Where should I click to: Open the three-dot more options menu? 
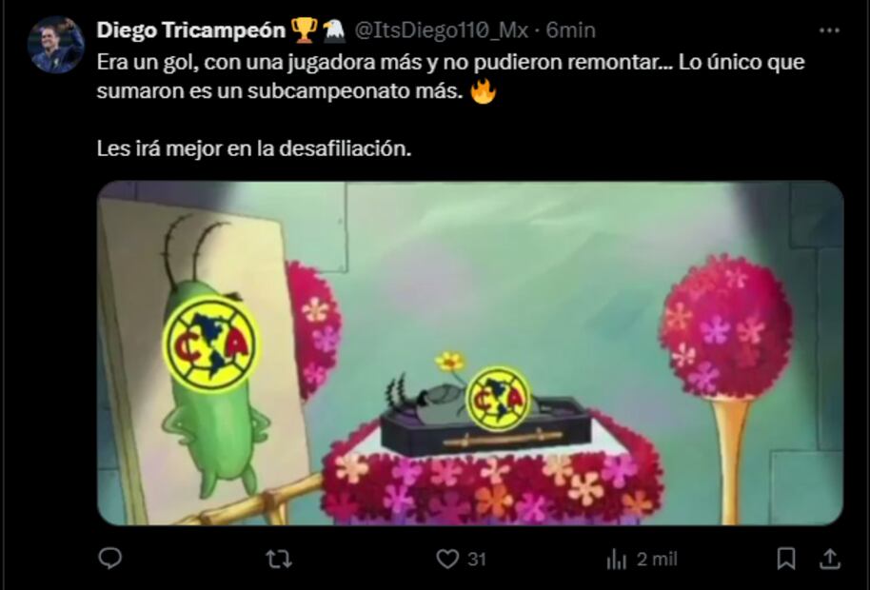pos(829,30)
